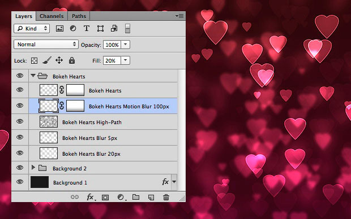Expand Background 1 layer effects arrow
Viewport: 351px width, 219px height.
(x=174, y=182)
